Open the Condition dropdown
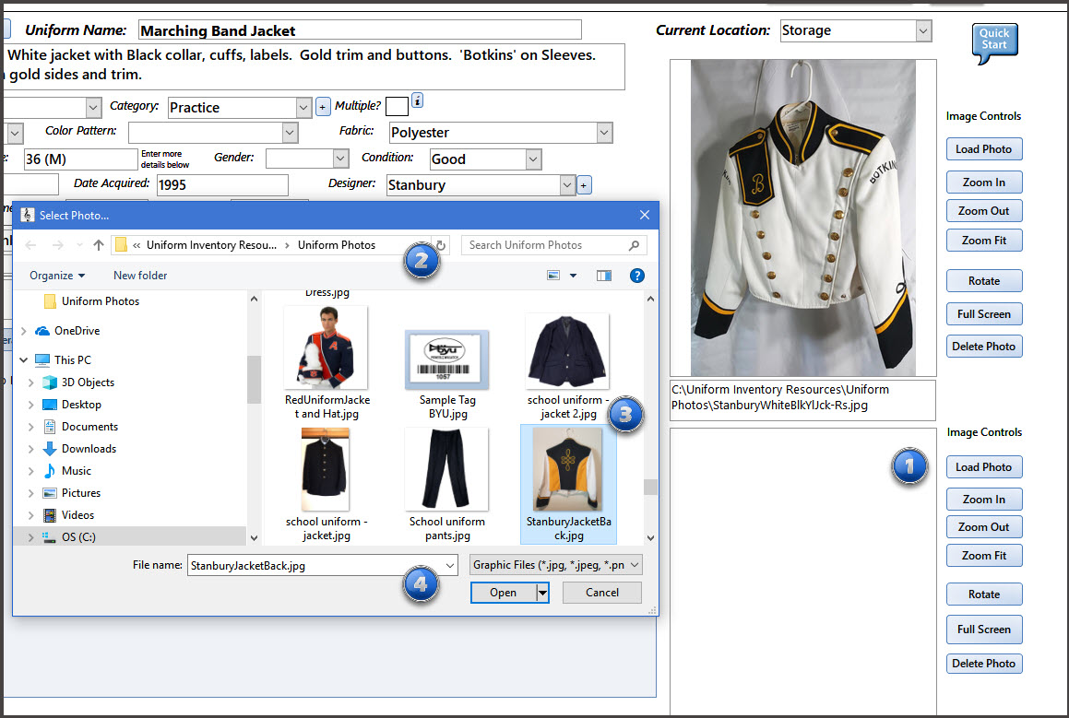 click(533, 159)
